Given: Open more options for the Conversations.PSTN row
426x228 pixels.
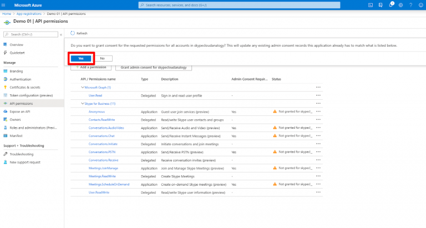Looking at the screenshot, I should click(x=318, y=151).
